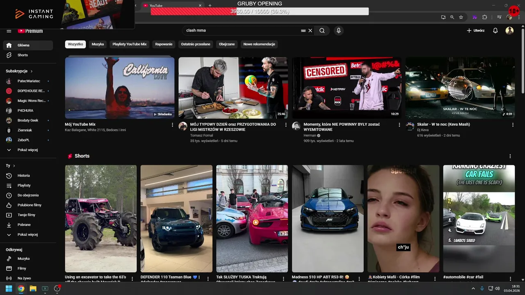
Task: Open the YouTube hamburger guide menu
Action: click(x=9, y=31)
